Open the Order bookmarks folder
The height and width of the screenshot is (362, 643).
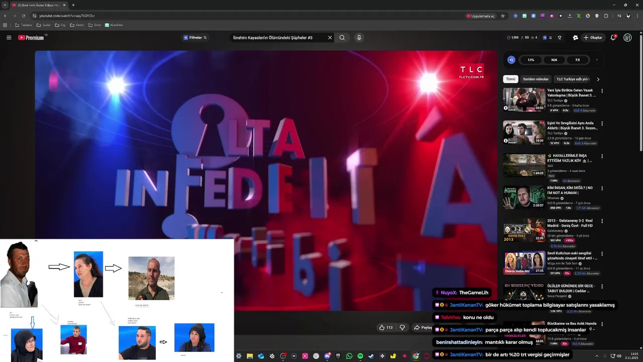(77, 25)
